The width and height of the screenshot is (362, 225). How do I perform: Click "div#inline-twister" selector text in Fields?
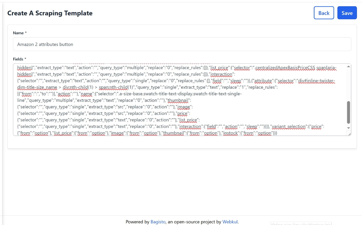pos(320,81)
